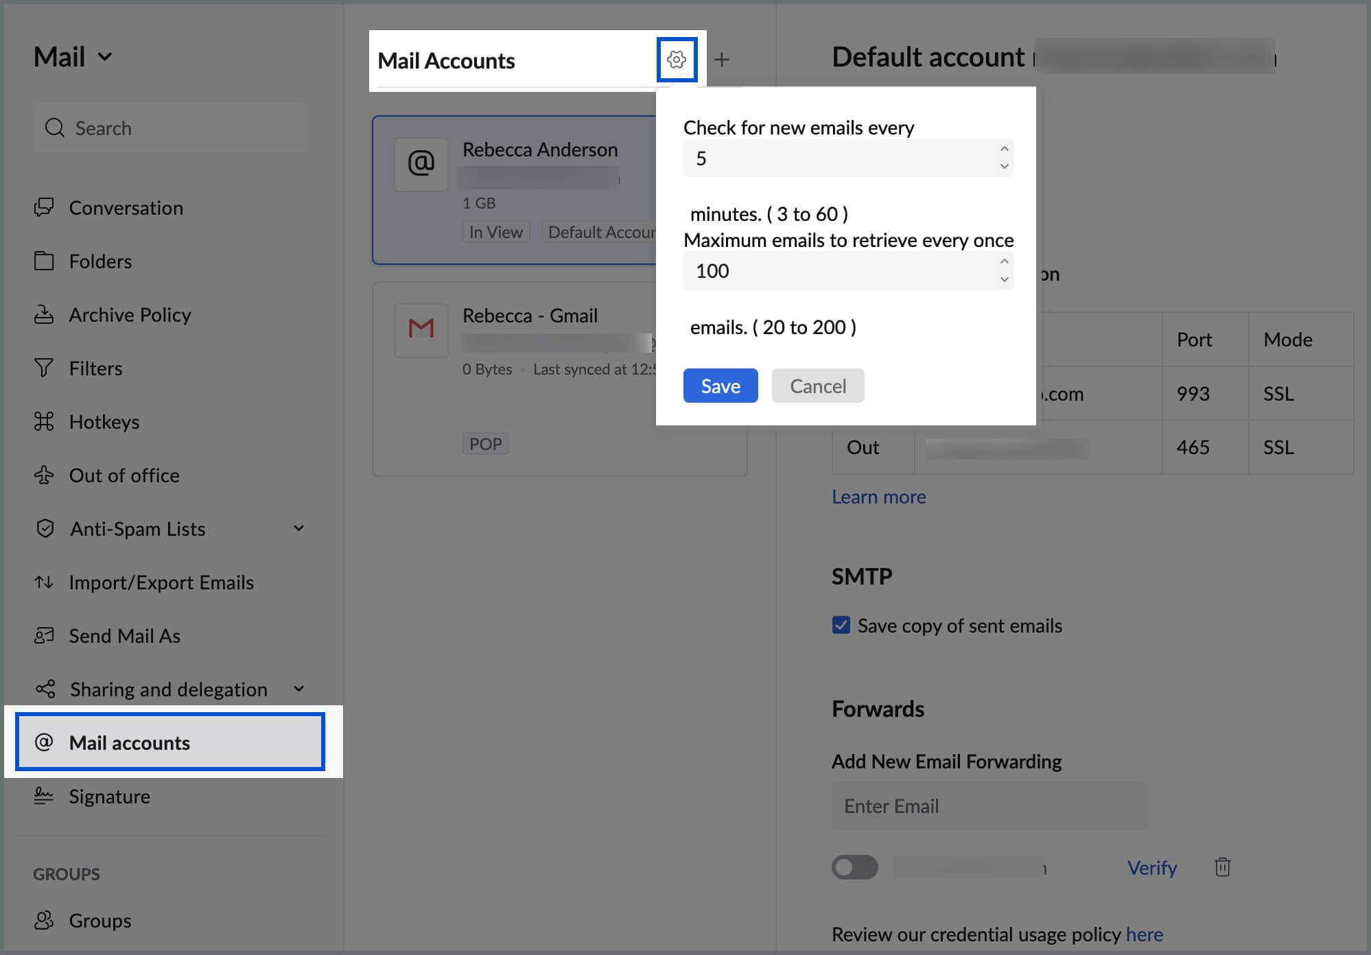Open the Signature settings menu item

pyautogui.click(x=110, y=797)
